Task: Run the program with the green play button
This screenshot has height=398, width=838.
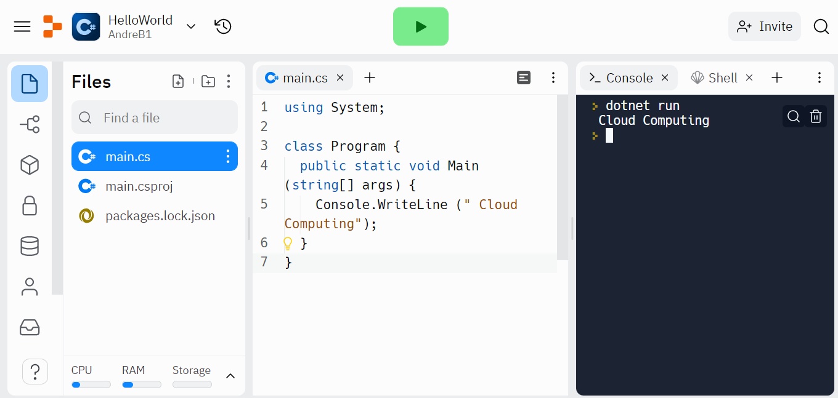Action: tap(421, 26)
